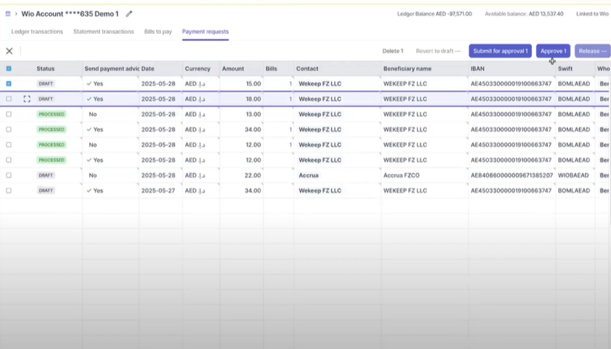Open bill link in 34.00 processed row
Screen dimensions: 611x349
click(x=290, y=129)
